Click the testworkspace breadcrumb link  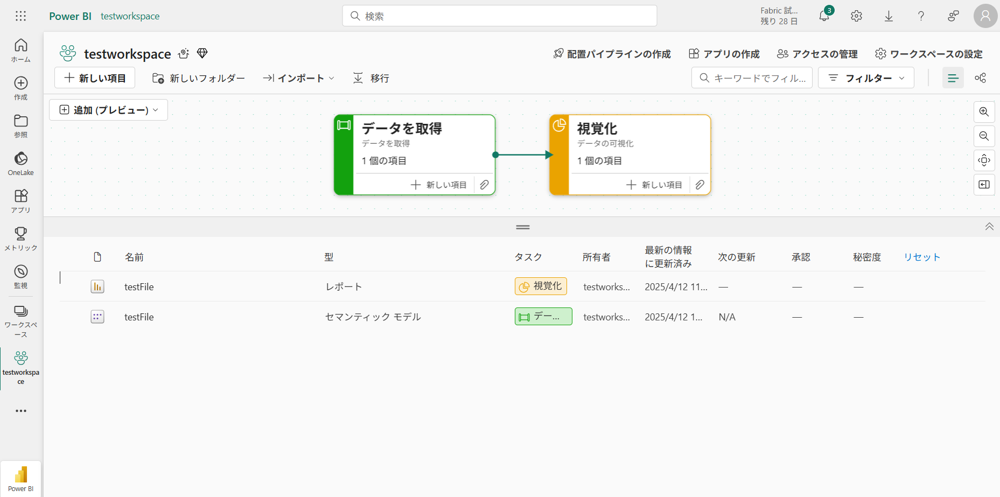(x=130, y=16)
